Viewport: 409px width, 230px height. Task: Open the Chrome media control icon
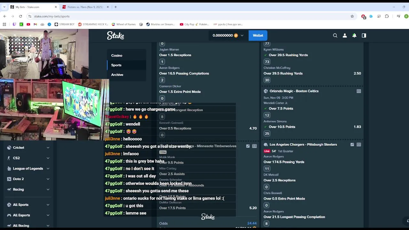398,16
